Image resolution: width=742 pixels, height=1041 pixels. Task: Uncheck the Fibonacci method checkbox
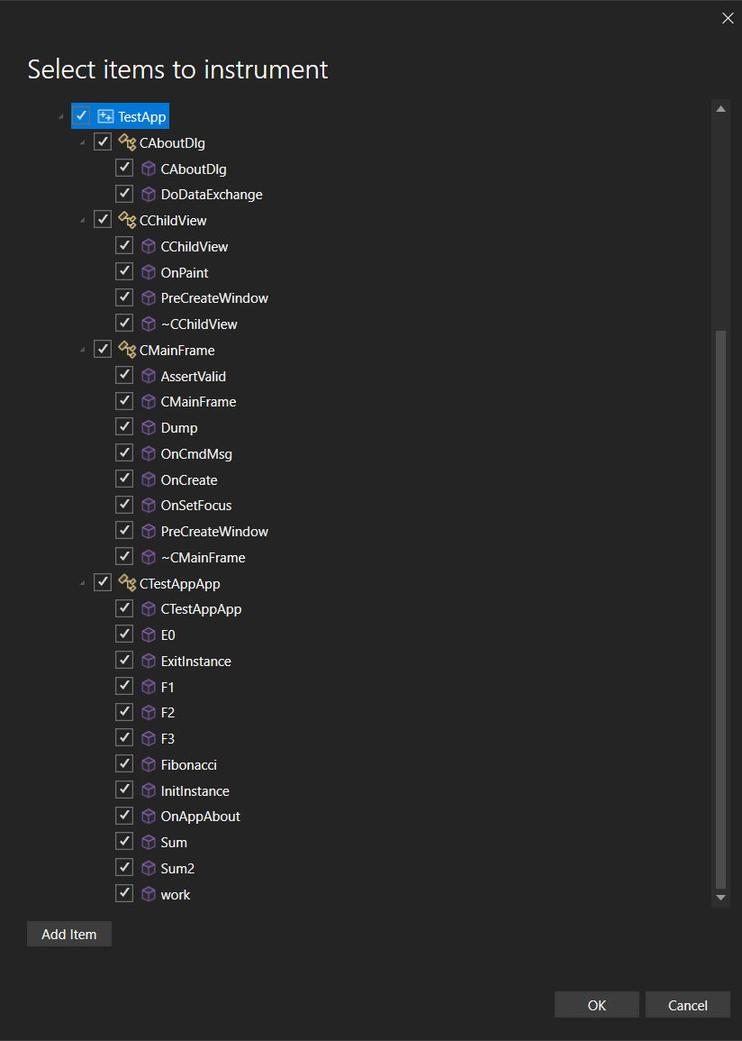124,762
